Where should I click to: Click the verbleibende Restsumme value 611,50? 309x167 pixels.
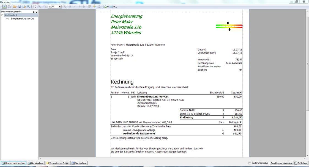(237, 133)
